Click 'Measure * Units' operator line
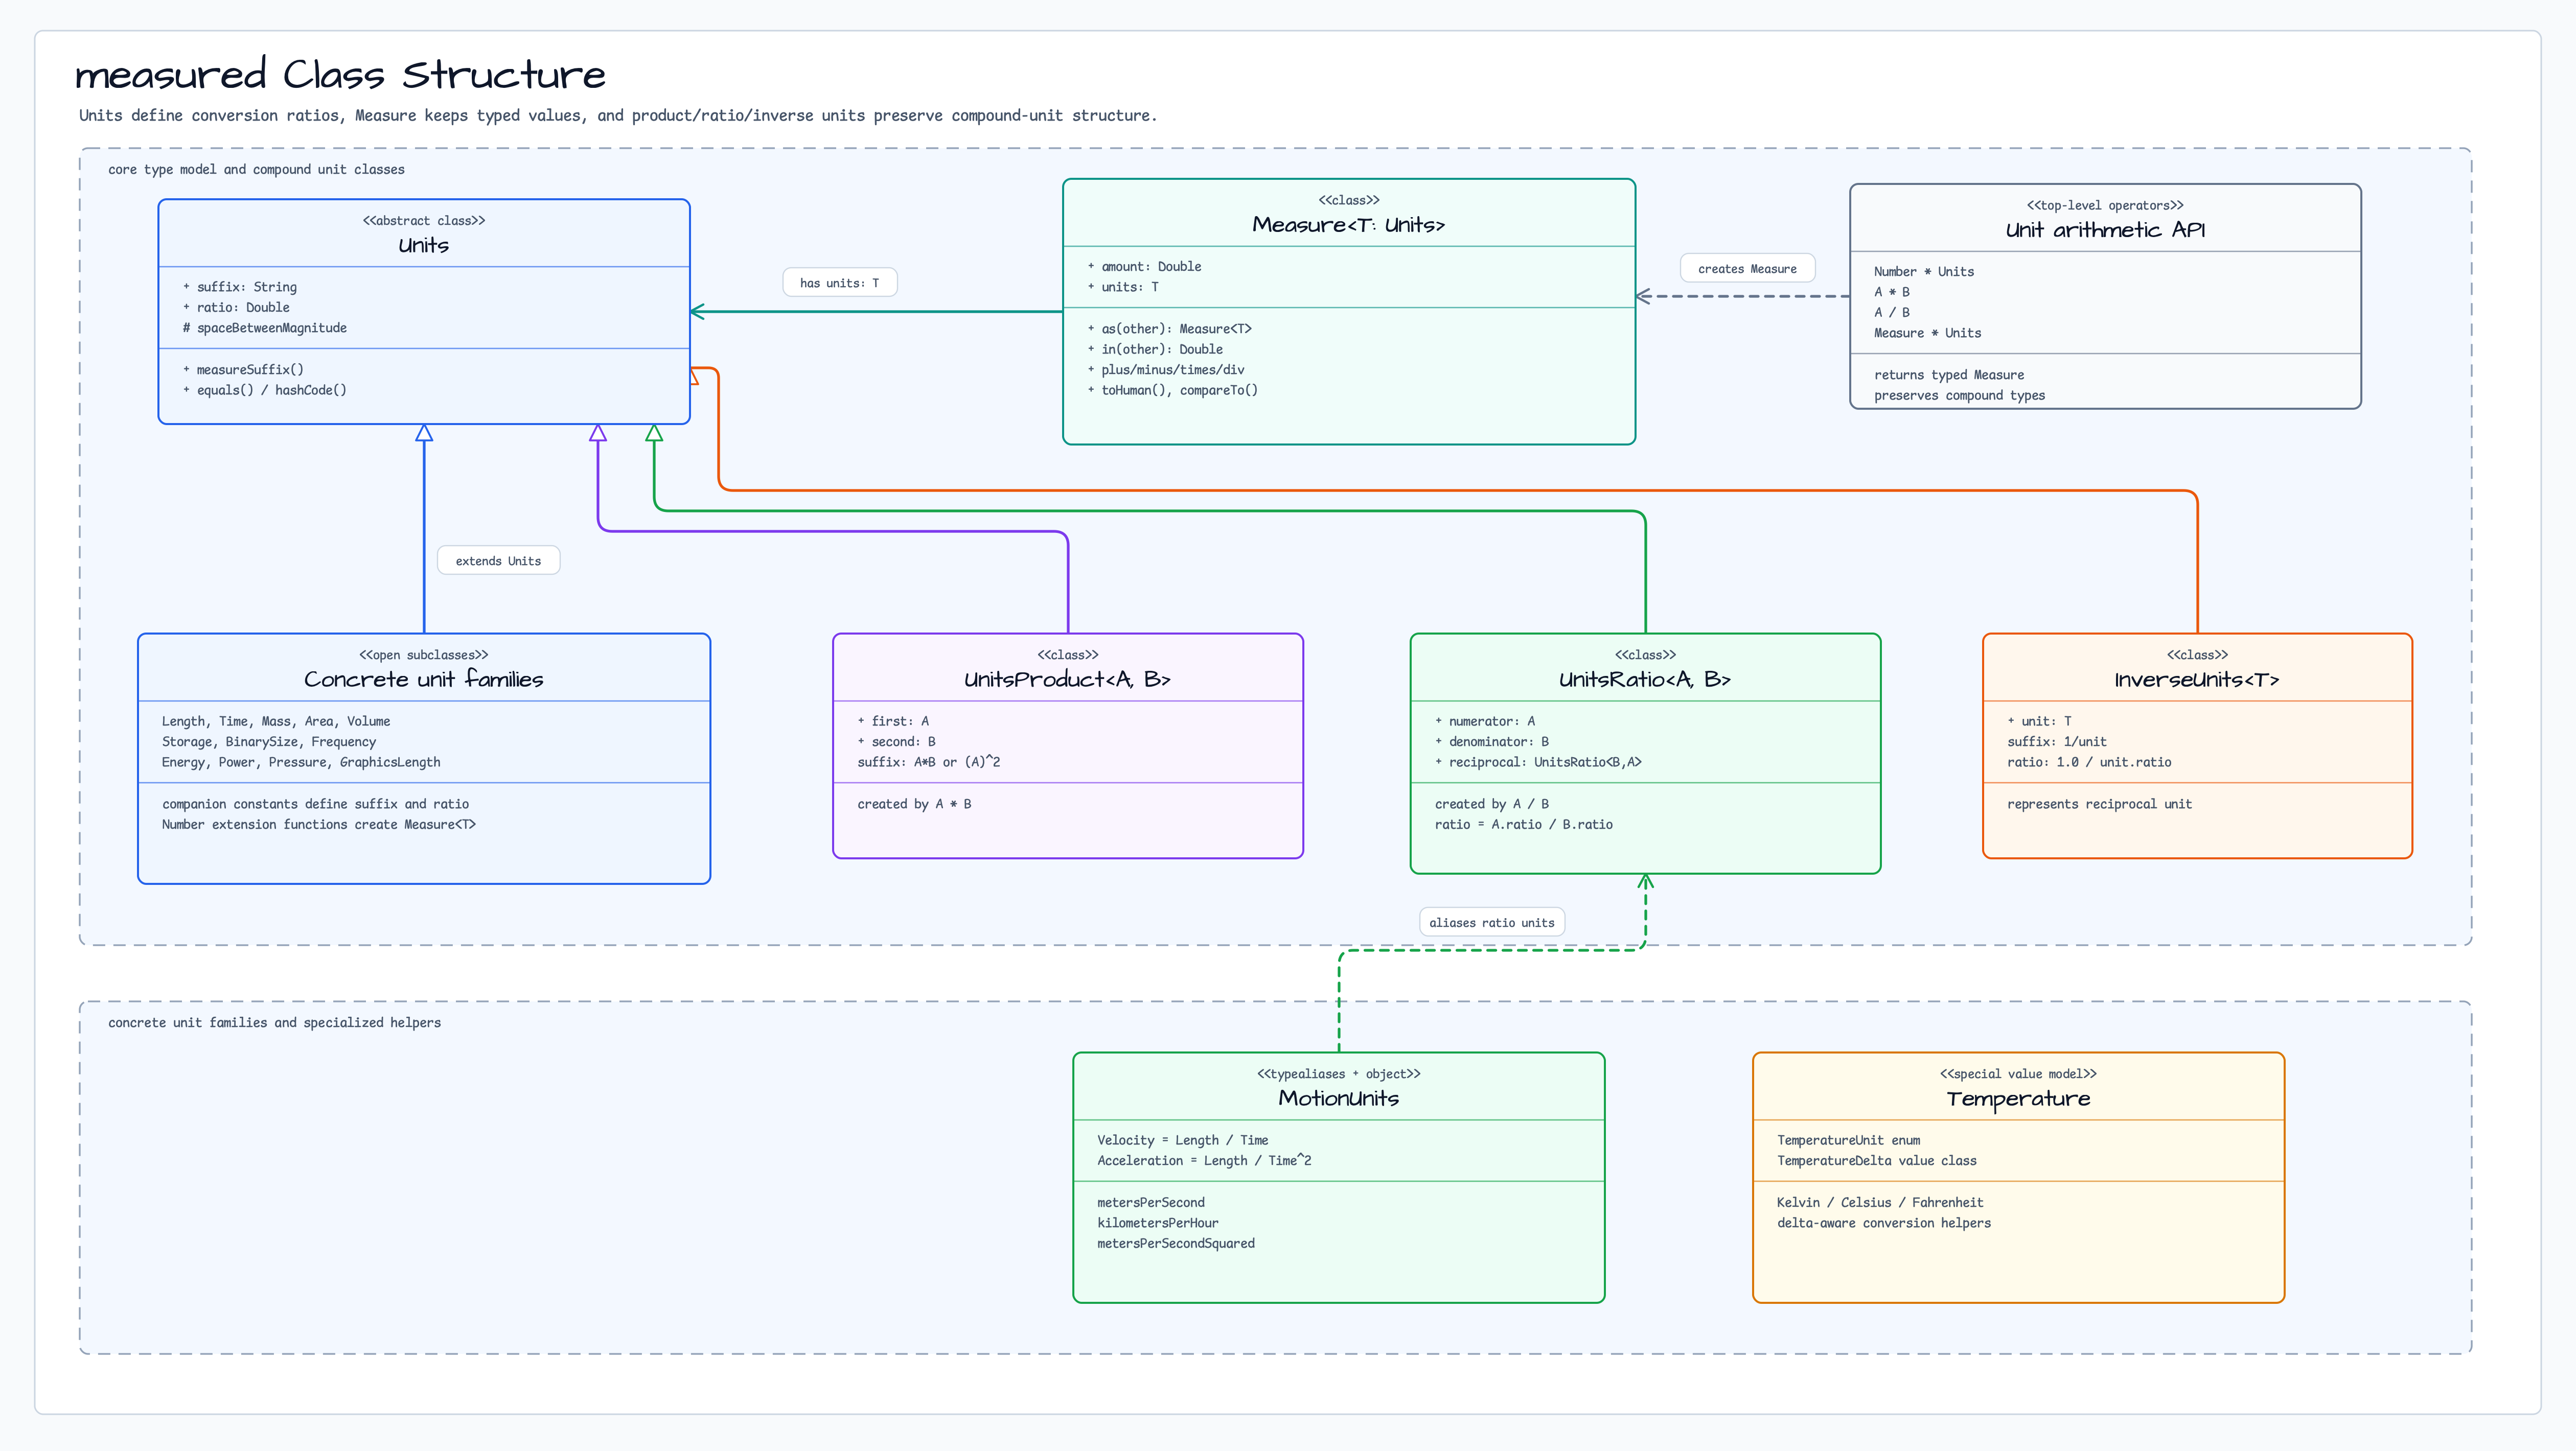 [x=1927, y=333]
